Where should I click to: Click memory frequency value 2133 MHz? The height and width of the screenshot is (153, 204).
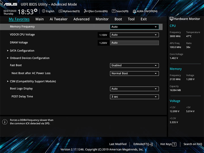point(175,79)
